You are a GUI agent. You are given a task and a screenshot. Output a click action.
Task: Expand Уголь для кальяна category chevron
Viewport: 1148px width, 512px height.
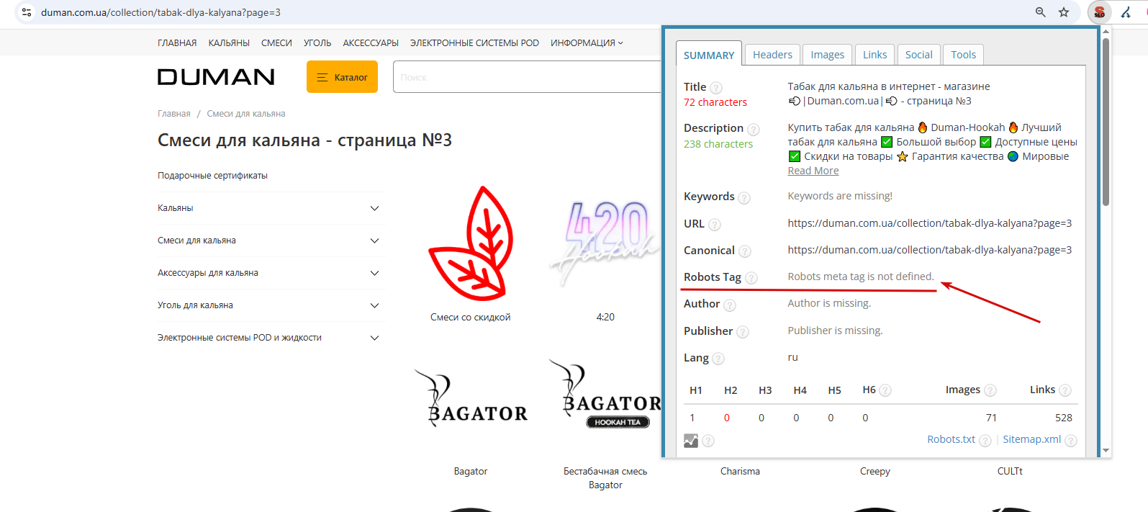[374, 305]
